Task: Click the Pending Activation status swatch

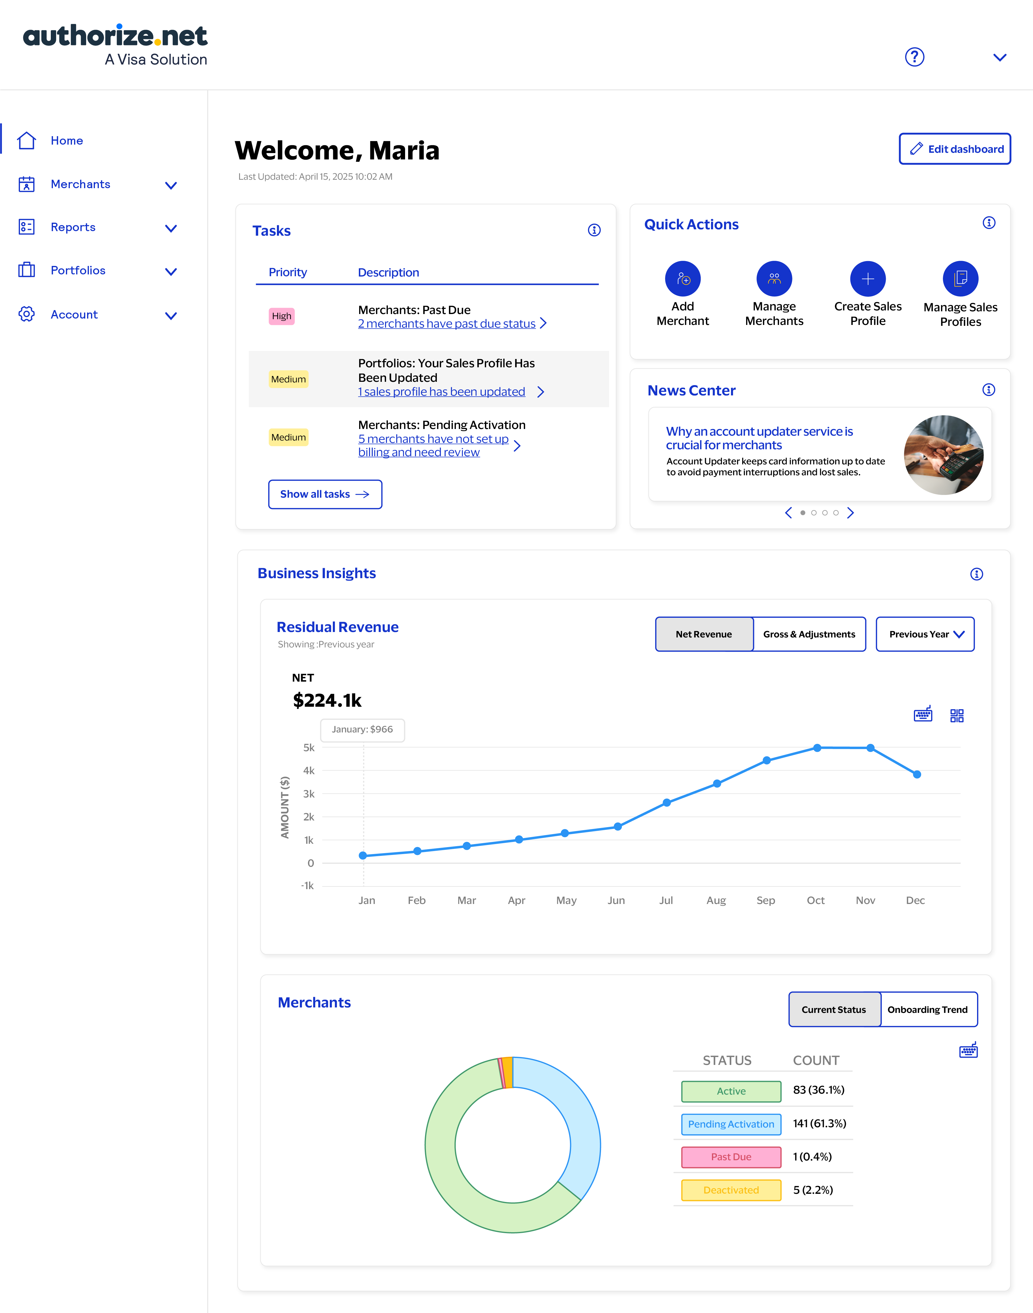Action: (x=731, y=1124)
